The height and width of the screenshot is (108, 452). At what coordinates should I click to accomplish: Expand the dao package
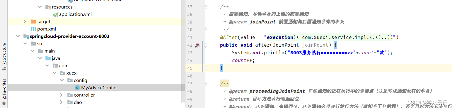click(x=62, y=102)
